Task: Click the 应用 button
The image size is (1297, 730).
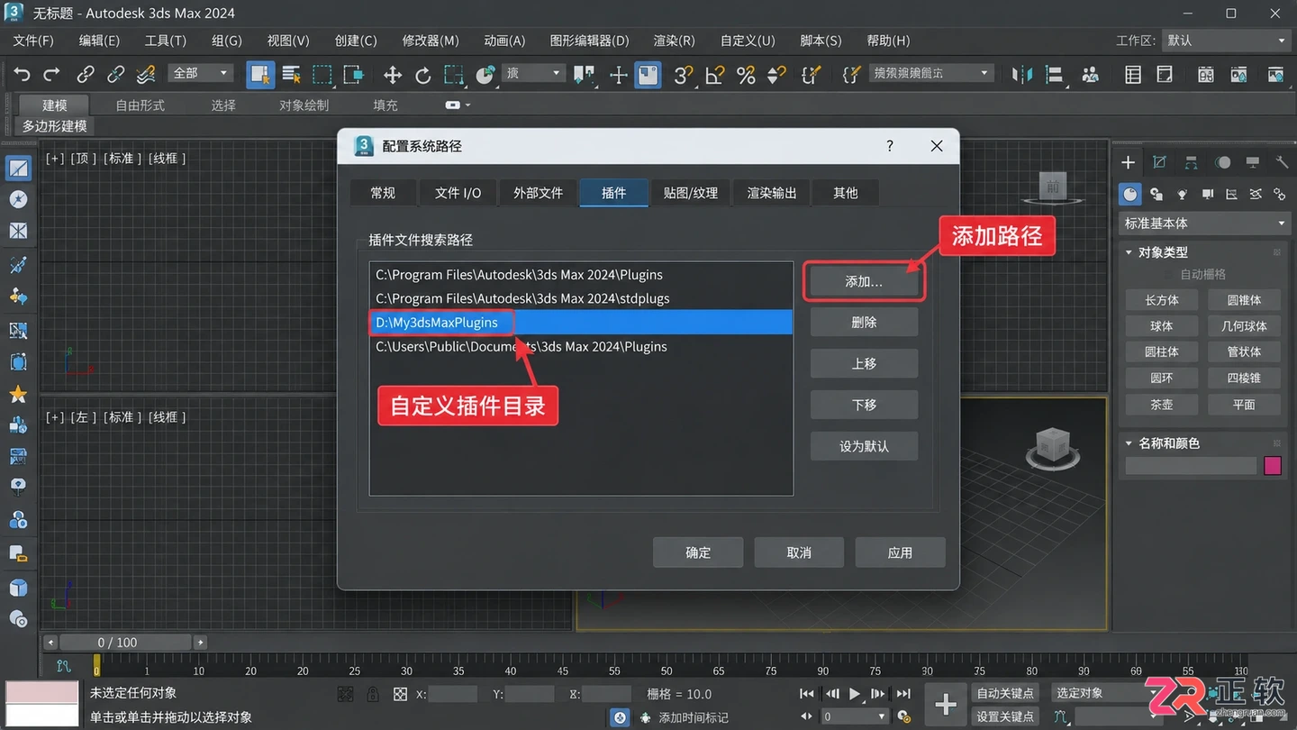Action: tap(900, 552)
